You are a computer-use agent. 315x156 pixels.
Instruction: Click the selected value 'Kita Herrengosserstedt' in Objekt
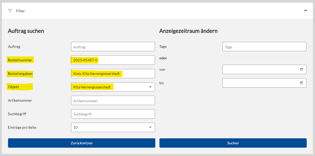(x=92, y=87)
